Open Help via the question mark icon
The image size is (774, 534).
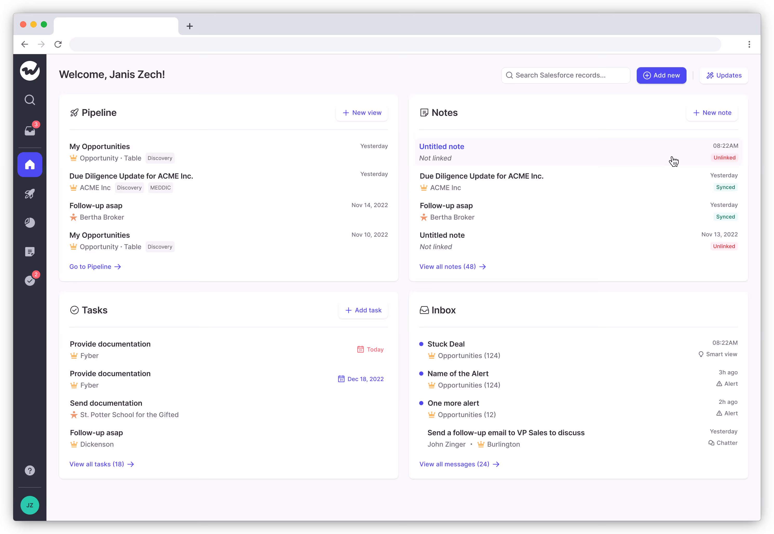pyautogui.click(x=30, y=470)
